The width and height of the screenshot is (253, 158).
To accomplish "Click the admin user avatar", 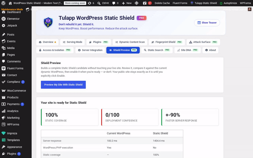I will (250, 9).
